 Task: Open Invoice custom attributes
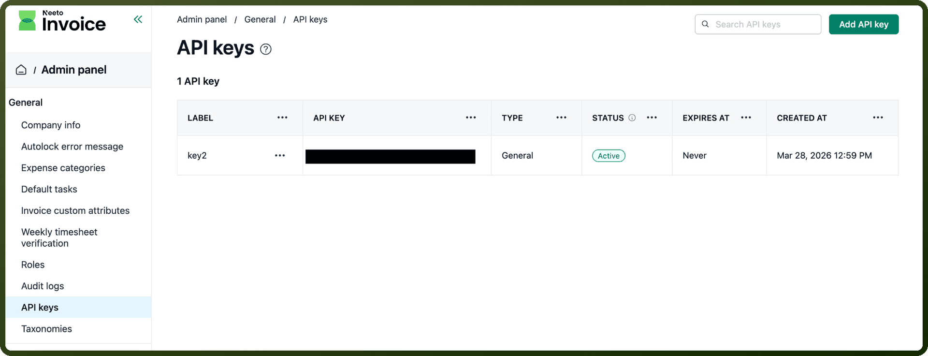tap(75, 210)
